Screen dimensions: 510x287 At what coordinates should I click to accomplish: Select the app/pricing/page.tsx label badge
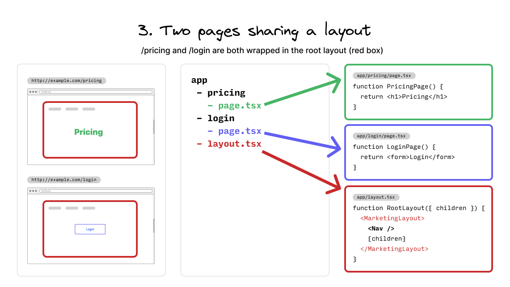click(384, 75)
